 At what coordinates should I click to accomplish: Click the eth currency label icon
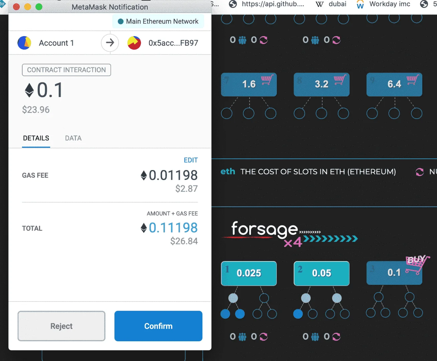tap(228, 171)
